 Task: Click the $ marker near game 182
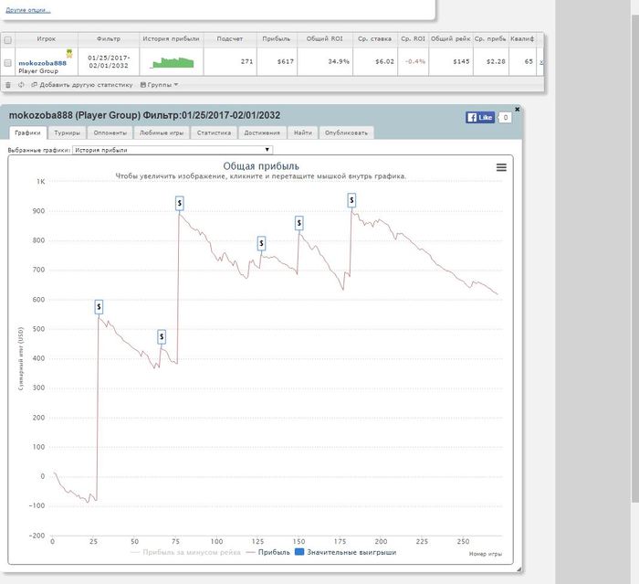351,200
